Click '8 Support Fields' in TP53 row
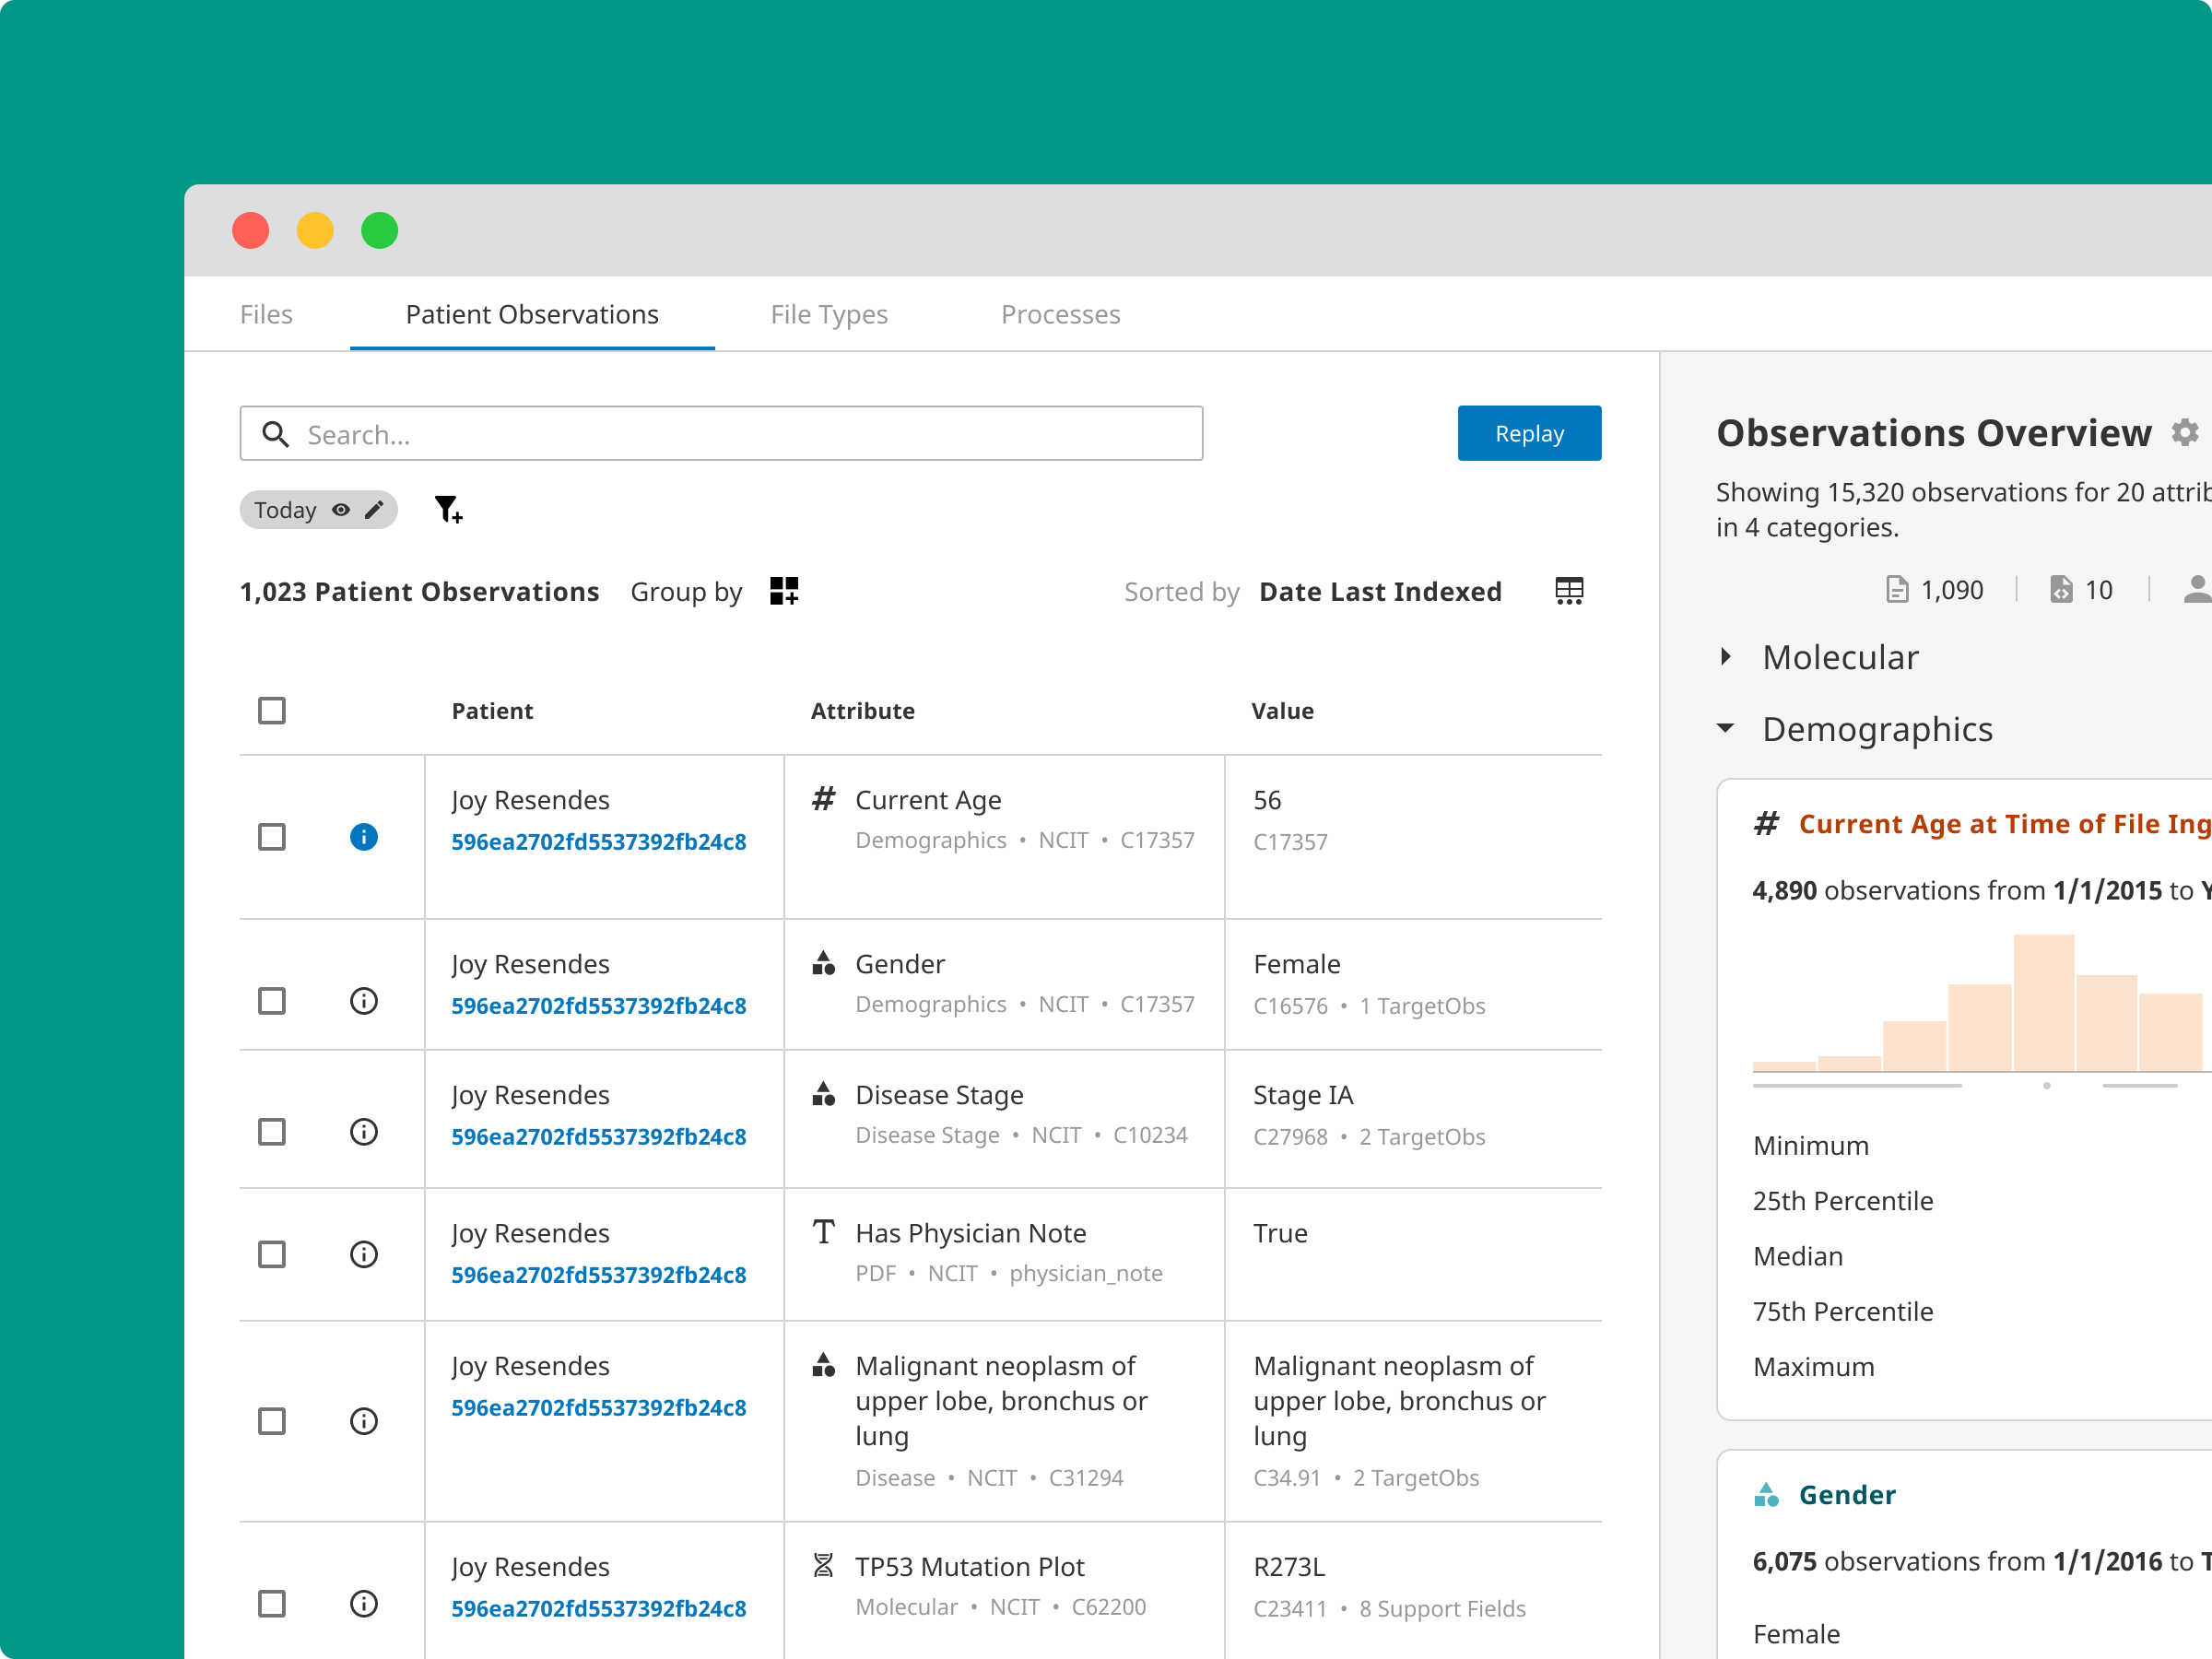The height and width of the screenshot is (1659, 2212). (1442, 1609)
